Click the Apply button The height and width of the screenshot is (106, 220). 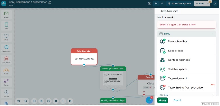(x=163, y=100)
